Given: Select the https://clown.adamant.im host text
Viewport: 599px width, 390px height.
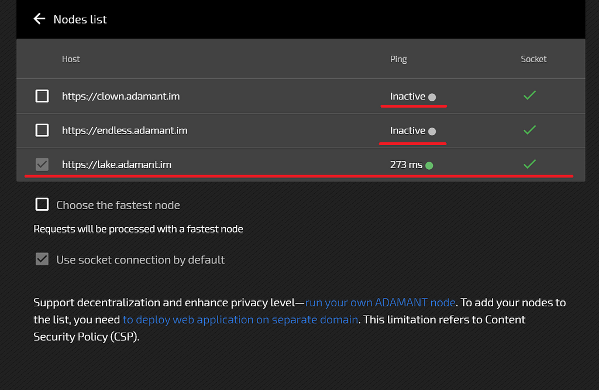Looking at the screenshot, I should point(121,96).
